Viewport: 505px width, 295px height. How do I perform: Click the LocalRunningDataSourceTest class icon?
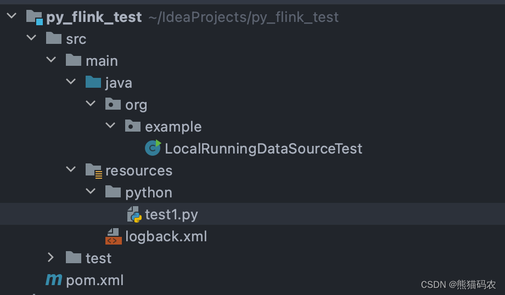[153, 148]
